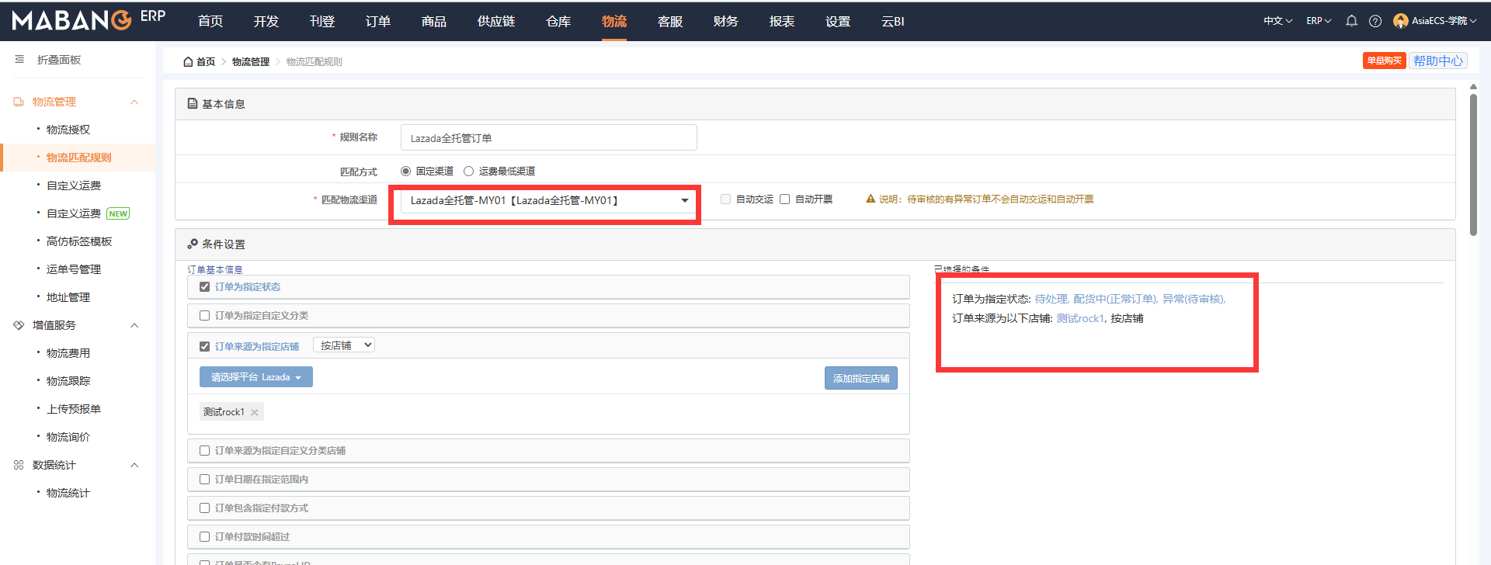Open the 帮助中心 link
This screenshot has width=1491, height=565.
(x=1438, y=61)
